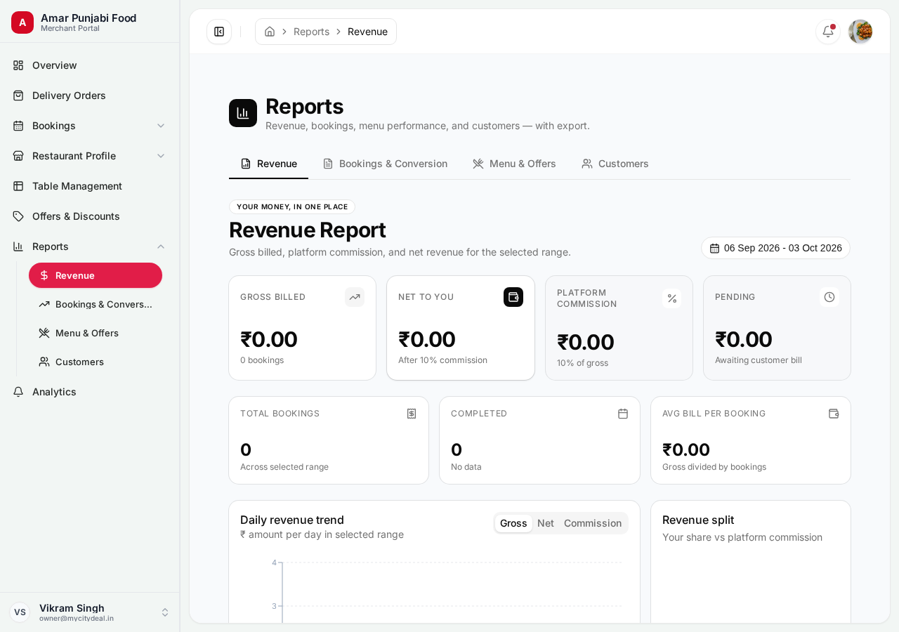This screenshot has height=632, width=899.
Task: Click the After 10% commission text
Action: pos(442,360)
